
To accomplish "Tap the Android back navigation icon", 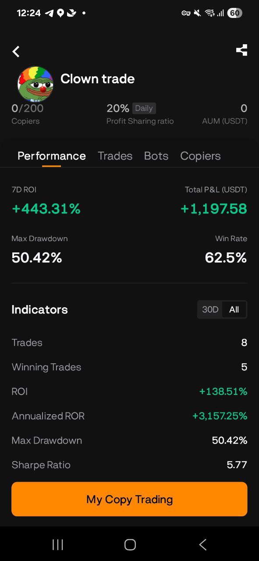I will [x=202, y=544].
